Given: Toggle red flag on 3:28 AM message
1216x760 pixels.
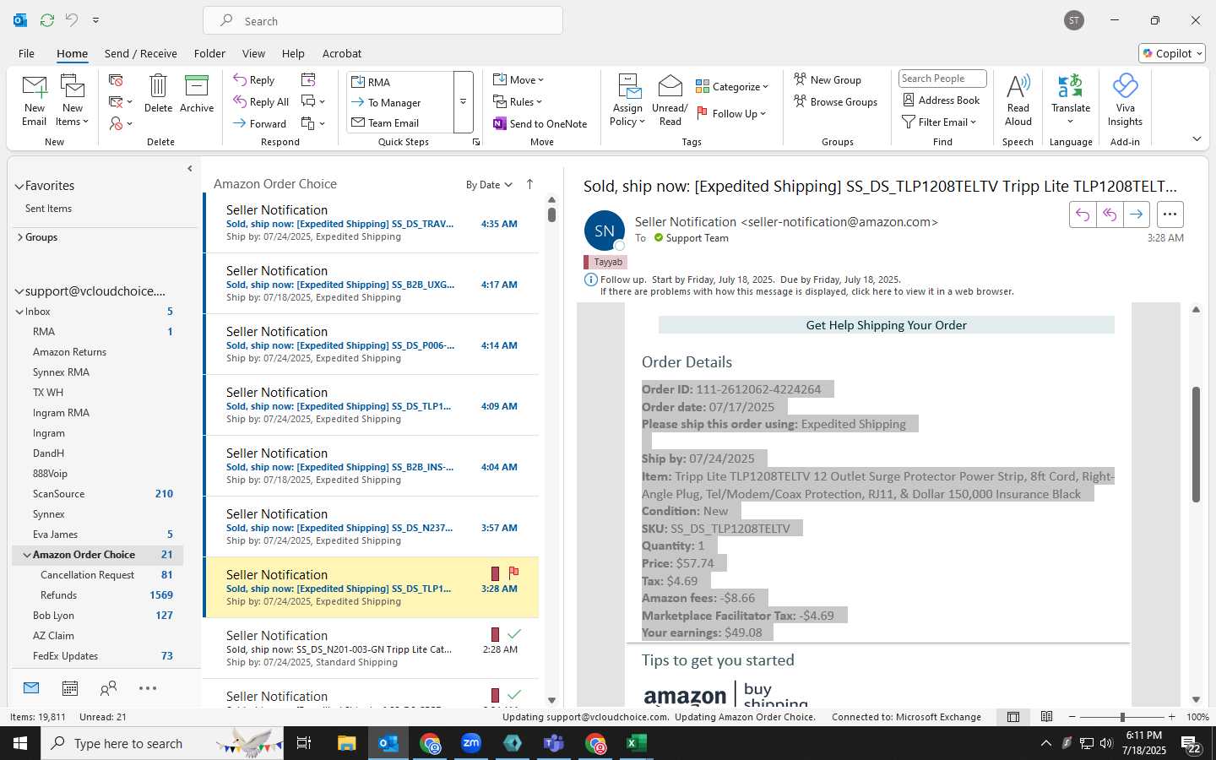Looking at the screenshot, I should click(x=513, y=573).
